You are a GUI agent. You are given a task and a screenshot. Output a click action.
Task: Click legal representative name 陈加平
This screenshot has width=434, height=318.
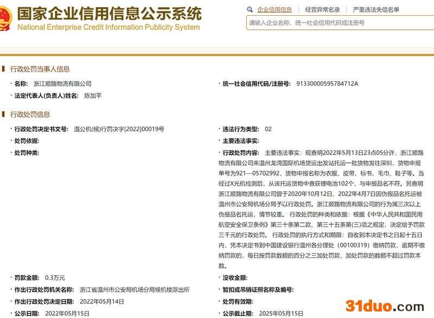pos(93,96)
